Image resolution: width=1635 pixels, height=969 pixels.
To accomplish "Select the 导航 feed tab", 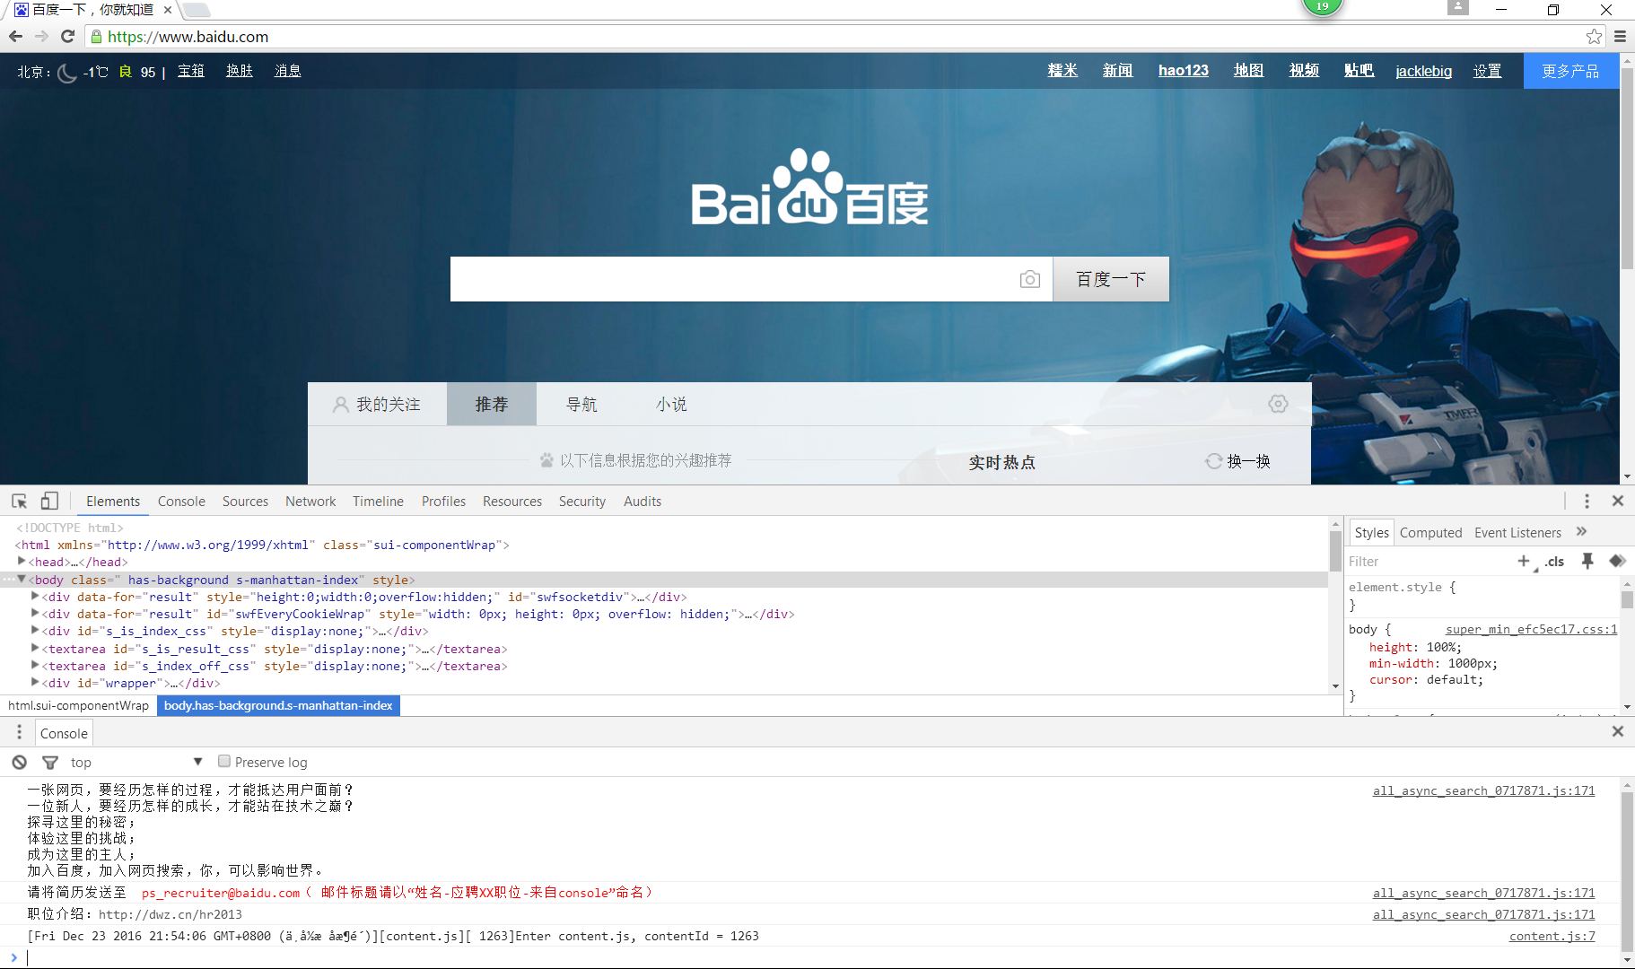I will point(581,404).
